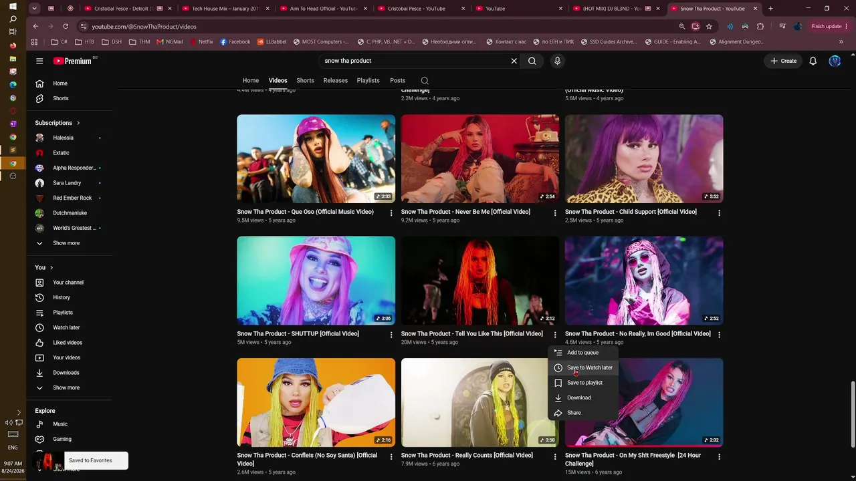Focus the YouTube search input field

coord(413,61)
